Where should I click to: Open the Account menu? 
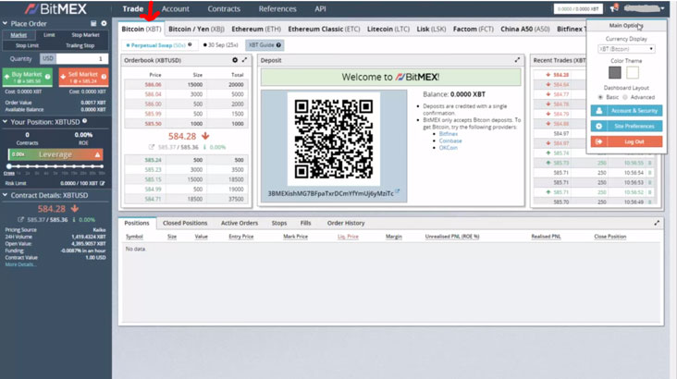pos(175,8)
